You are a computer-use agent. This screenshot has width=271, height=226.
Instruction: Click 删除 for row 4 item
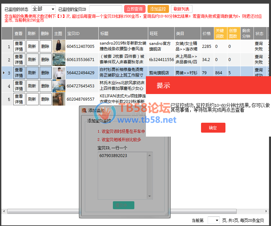[46, 86]
